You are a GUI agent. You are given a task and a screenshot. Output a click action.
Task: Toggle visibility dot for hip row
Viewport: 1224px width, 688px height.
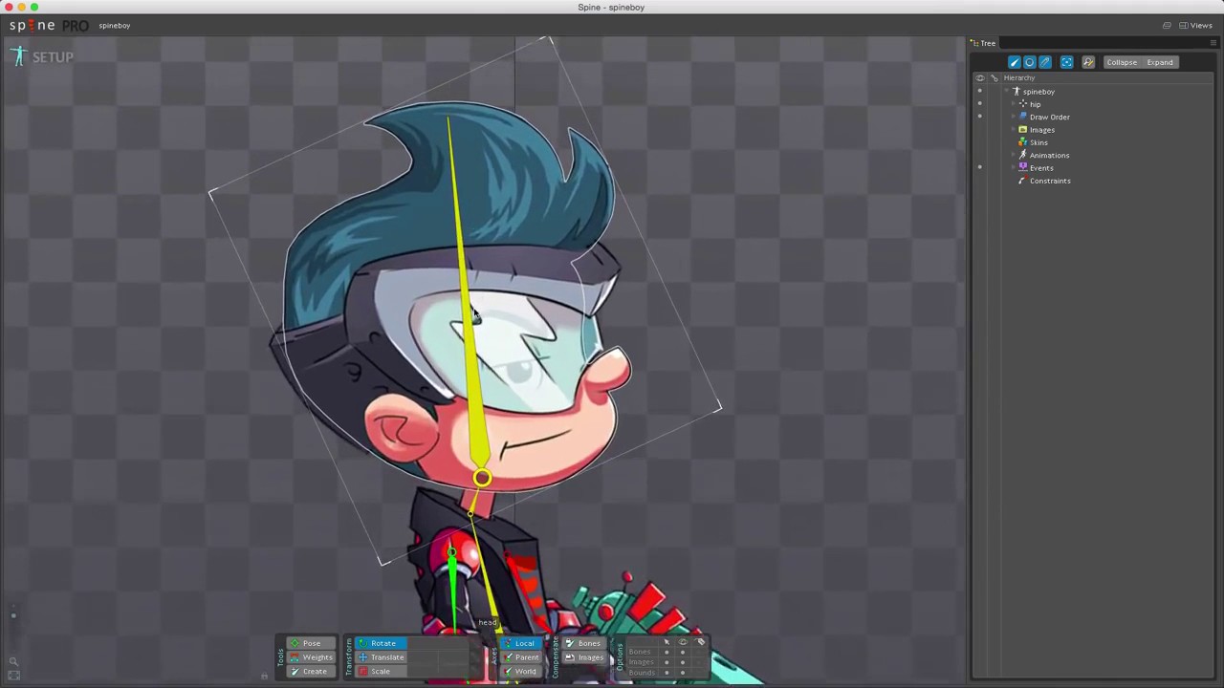tap(979, 104)
